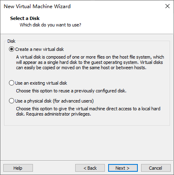Screen dimensions: 174x175
Task: Close the New Virtual Machine Wizard window
Action: click(167, 6)
